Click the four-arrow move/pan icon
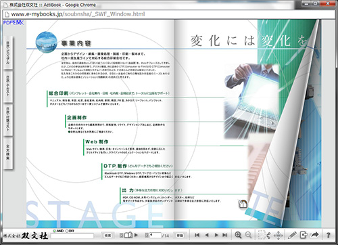The image size is (338, 245). click(x=279, y=236)
